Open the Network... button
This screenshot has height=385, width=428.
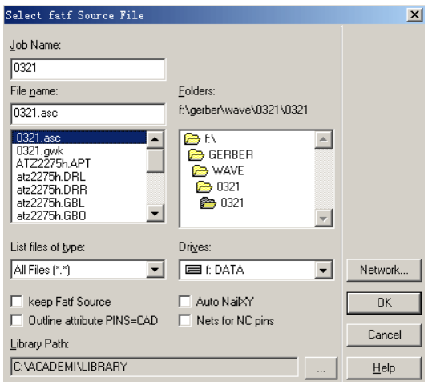pos(384,270)
